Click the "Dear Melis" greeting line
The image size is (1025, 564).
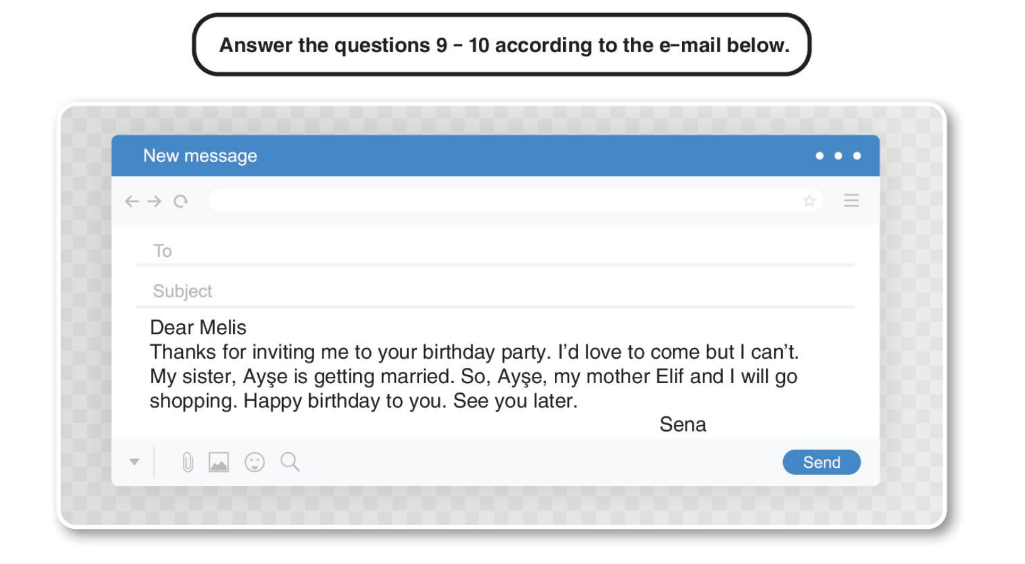coord(198,328)
